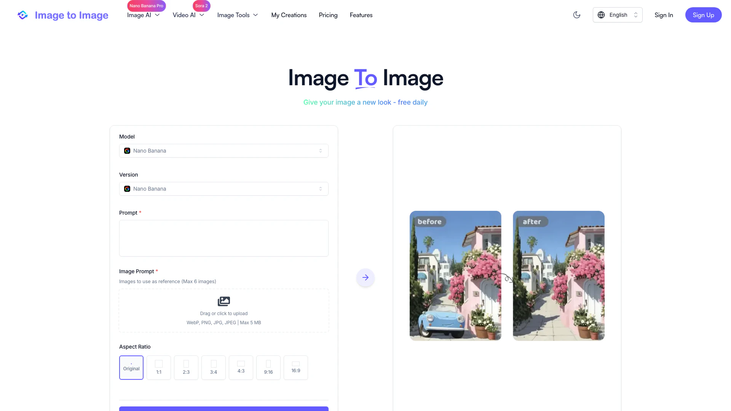Click the Sign In link
The height and width of the screenshot is (411, 731).
664,15
